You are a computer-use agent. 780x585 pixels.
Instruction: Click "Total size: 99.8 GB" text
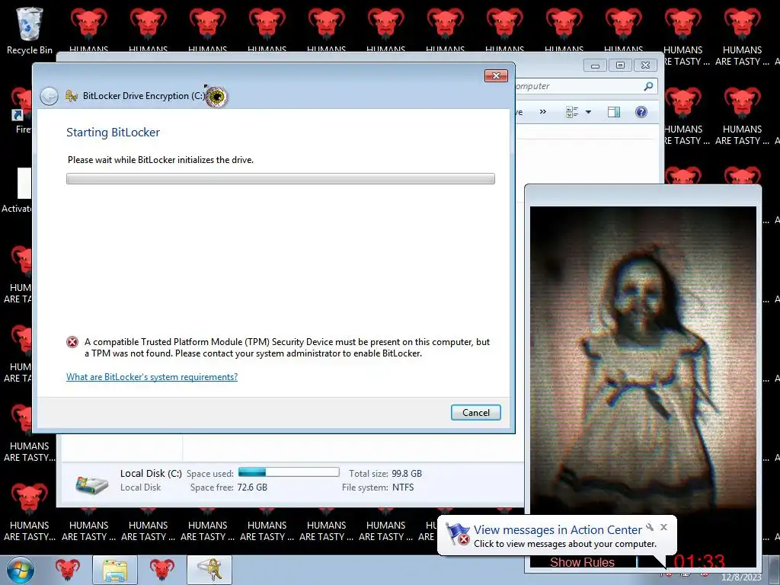click(385, 474)
